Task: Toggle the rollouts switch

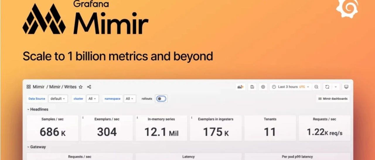Action: coord(161,99)
